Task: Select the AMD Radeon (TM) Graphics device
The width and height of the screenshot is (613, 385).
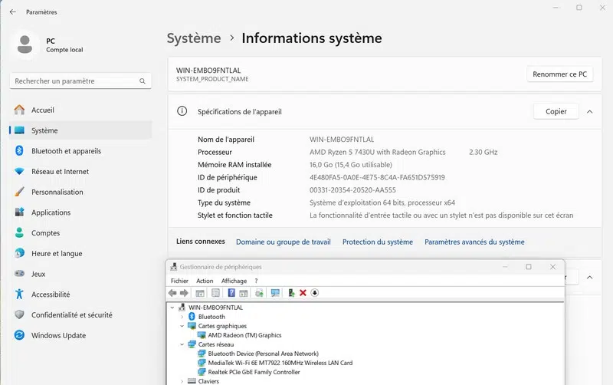Action: point(244,335)
